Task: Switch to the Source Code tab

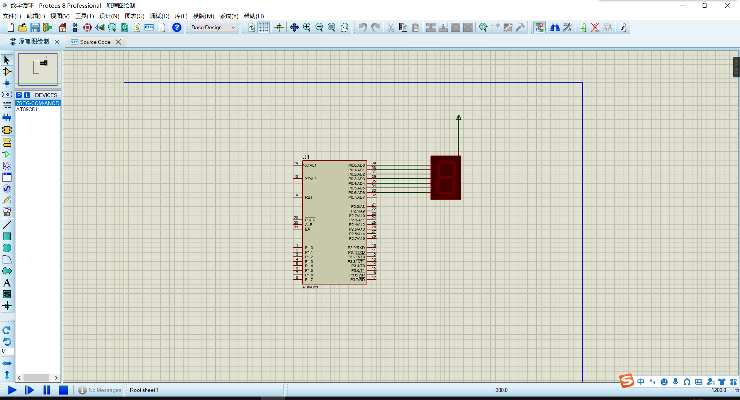Action: coord(95,42)
